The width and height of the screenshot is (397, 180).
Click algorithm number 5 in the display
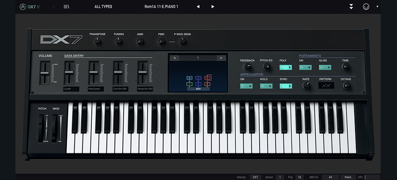tap(198, 58)
